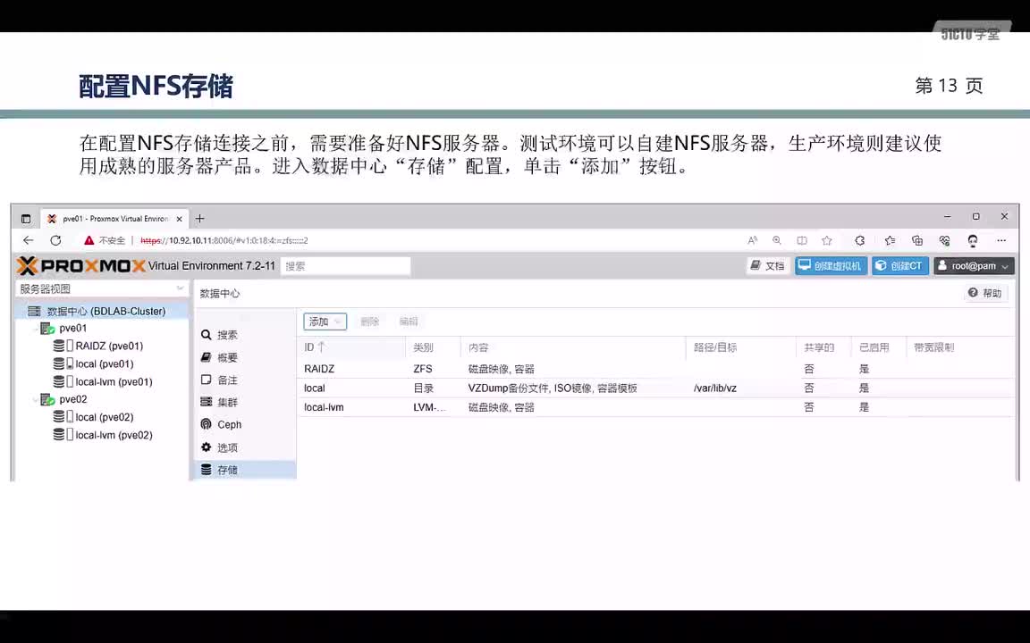Go back using the browser back arrow

(x=28, y=240)
